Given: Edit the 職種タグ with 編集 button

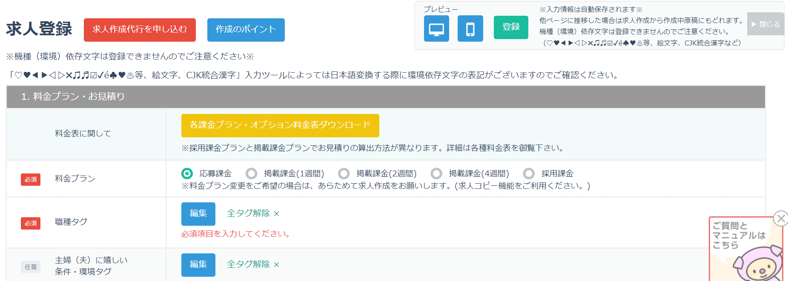Looking at the screenshot, I should (x=198, y=213).
